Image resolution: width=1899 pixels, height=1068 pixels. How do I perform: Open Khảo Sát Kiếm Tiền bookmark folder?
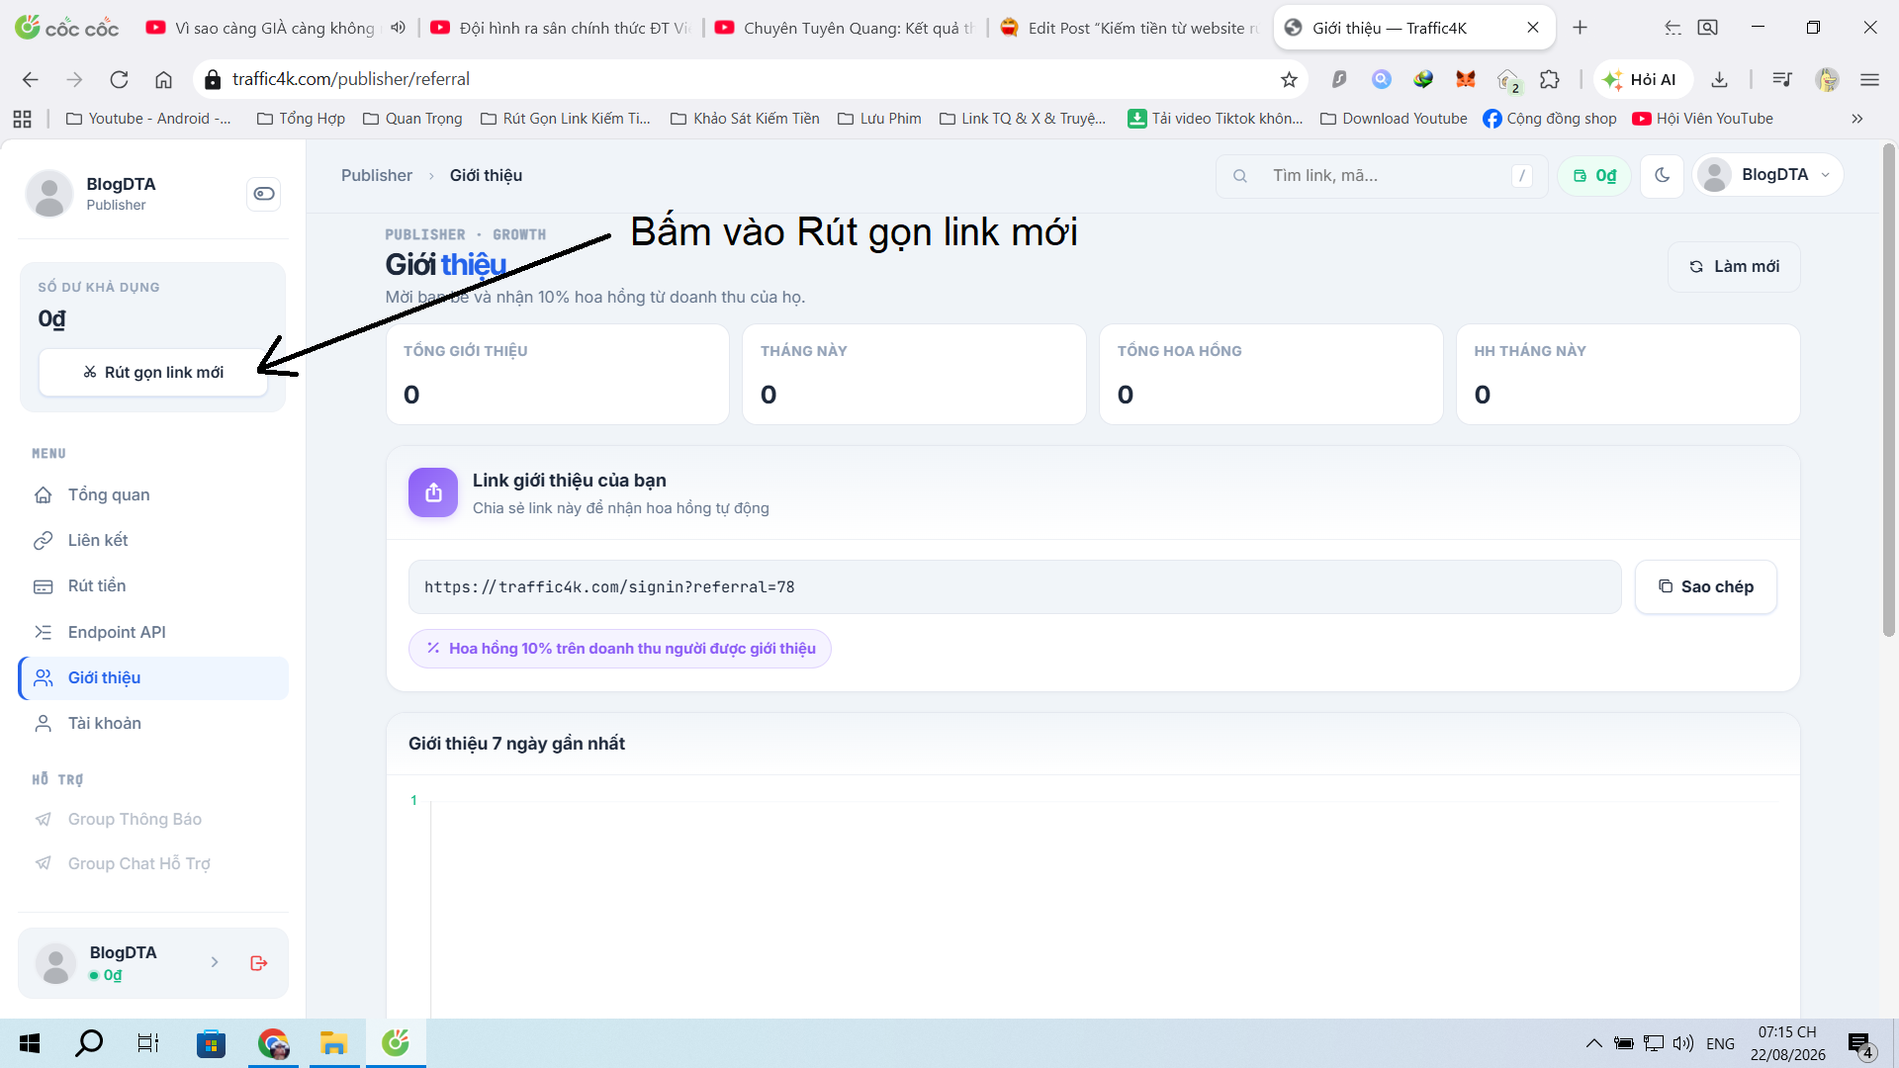pyautogui.click(x=745, y=119)
